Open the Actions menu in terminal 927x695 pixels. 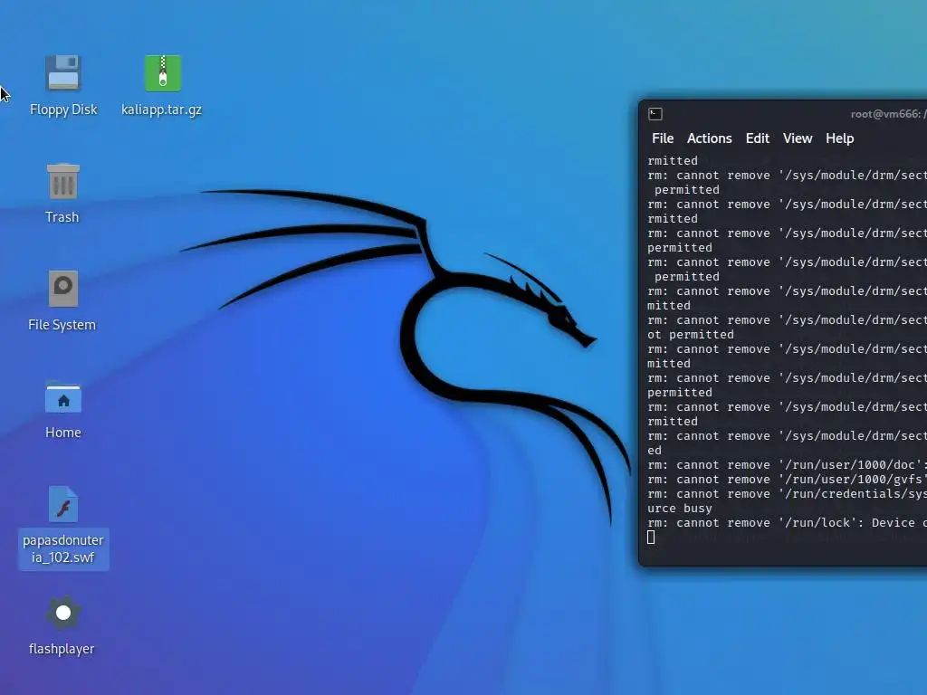(x=710, y=138)
